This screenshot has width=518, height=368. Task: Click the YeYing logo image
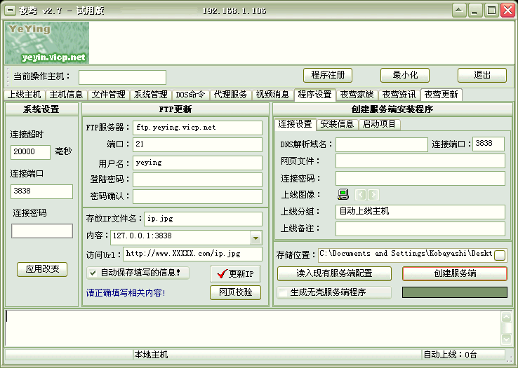click(47, 43)
